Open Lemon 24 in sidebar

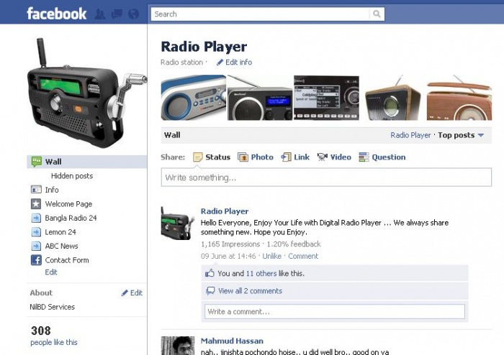click(60, 232)
